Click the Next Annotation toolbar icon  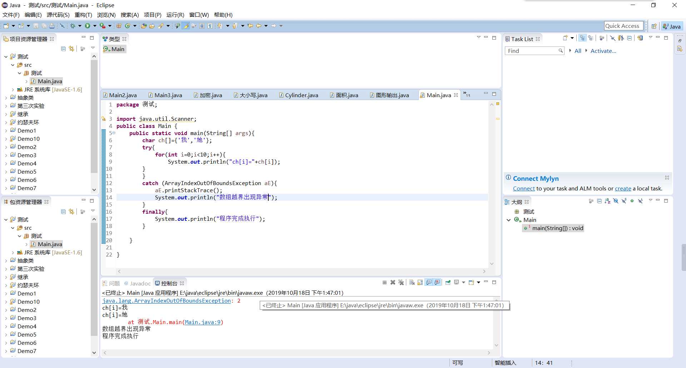219,26
